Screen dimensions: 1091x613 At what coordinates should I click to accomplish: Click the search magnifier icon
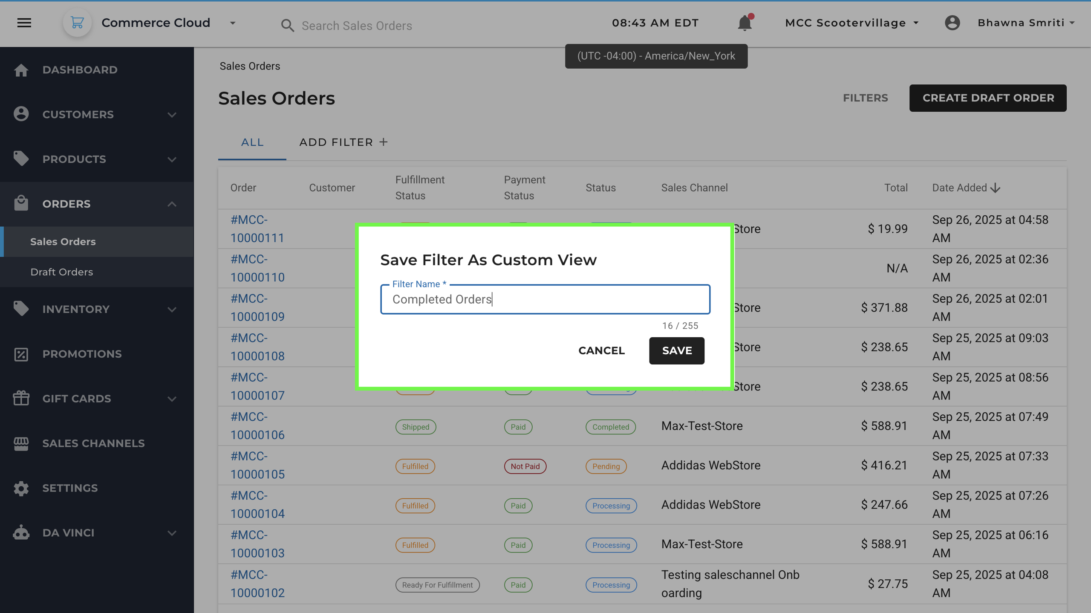click(x=288, y=26)
